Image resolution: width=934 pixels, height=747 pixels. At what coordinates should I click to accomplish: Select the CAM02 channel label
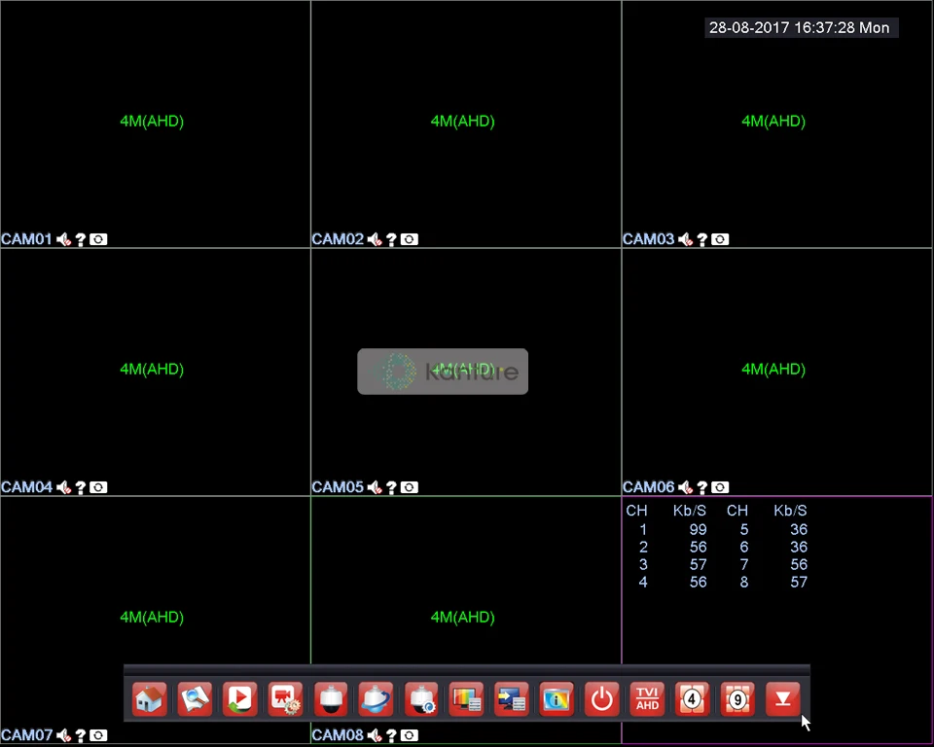coord(338,239)
